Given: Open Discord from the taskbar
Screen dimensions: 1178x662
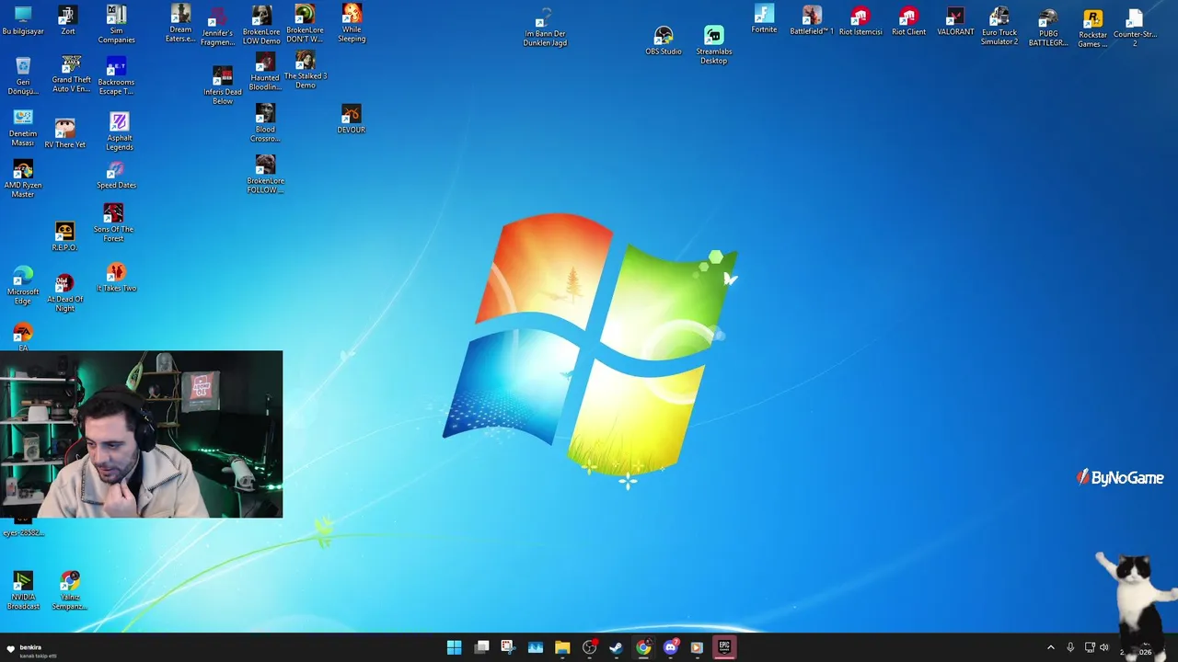Looking at the screenshot, I should tap(670, 647).
